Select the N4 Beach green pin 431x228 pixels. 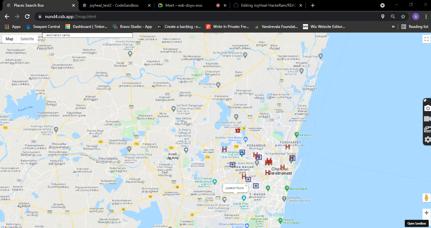pyautogui.click(x=297, y=134)
